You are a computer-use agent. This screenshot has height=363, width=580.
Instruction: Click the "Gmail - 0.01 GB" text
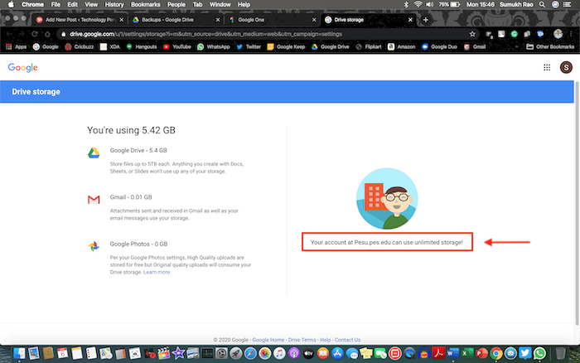click(131, 197)
